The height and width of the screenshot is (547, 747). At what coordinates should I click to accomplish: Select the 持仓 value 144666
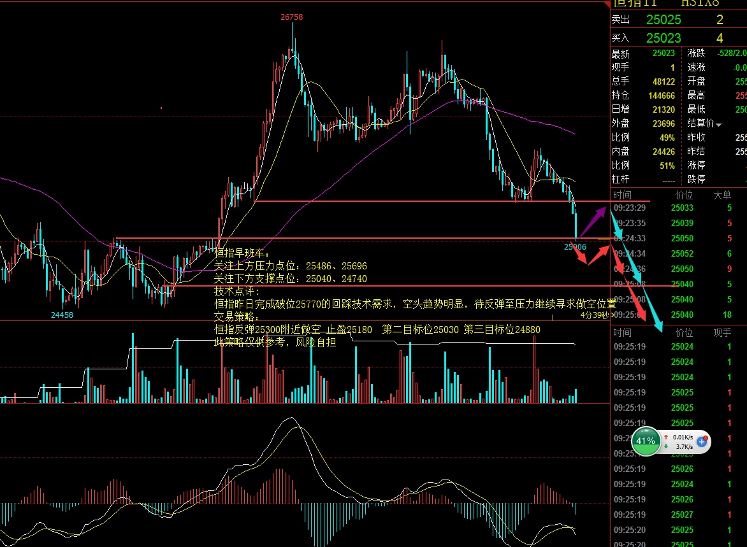(x=661, y=96)
